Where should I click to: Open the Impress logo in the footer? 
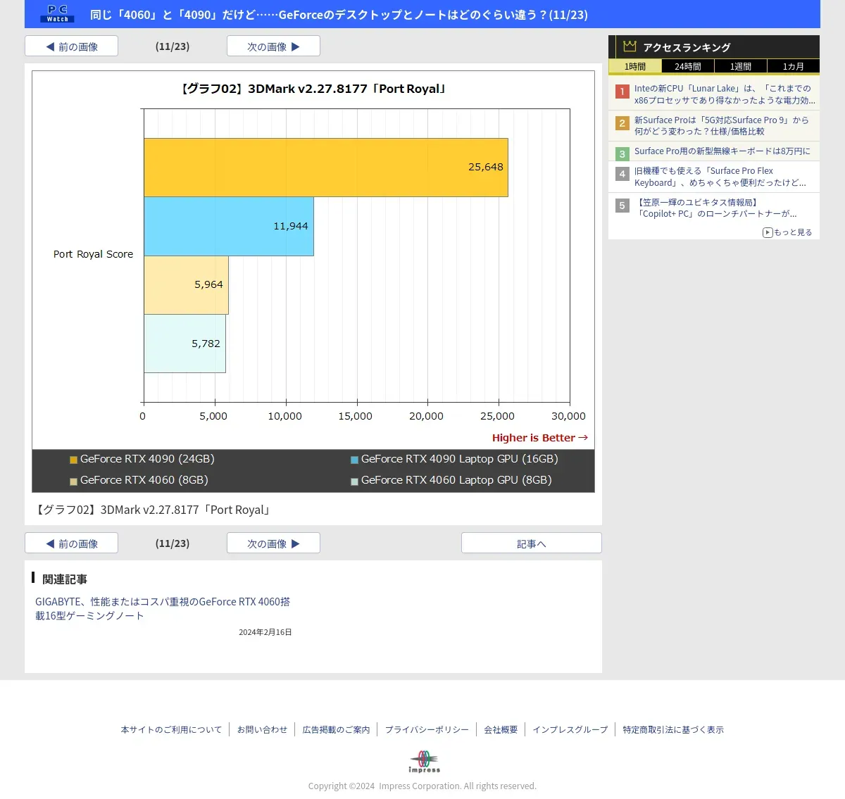pyautogui.click(x=424, y=762)
